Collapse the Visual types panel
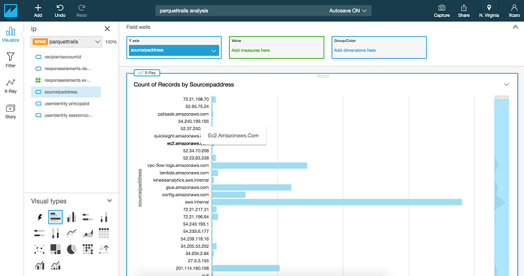 (109, 201)
